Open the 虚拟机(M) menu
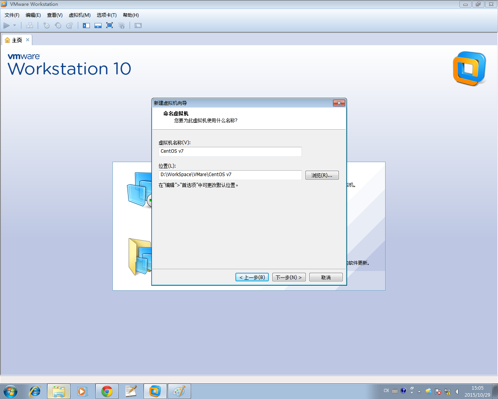 (80, 15)
